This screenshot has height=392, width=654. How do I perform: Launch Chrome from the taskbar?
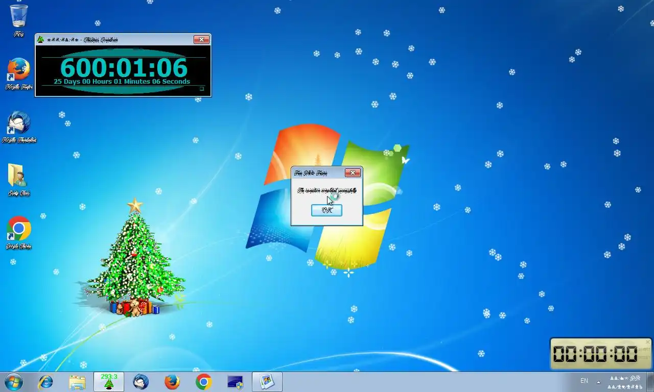(x=203, y=382)
